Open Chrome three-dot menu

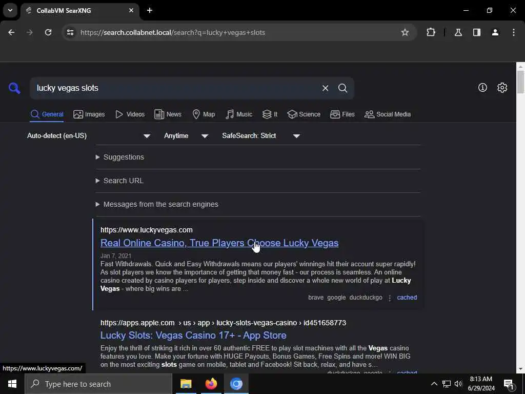pos(514,32)
